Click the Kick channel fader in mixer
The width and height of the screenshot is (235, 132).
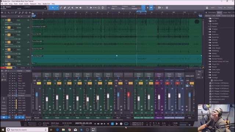[47, 99]
